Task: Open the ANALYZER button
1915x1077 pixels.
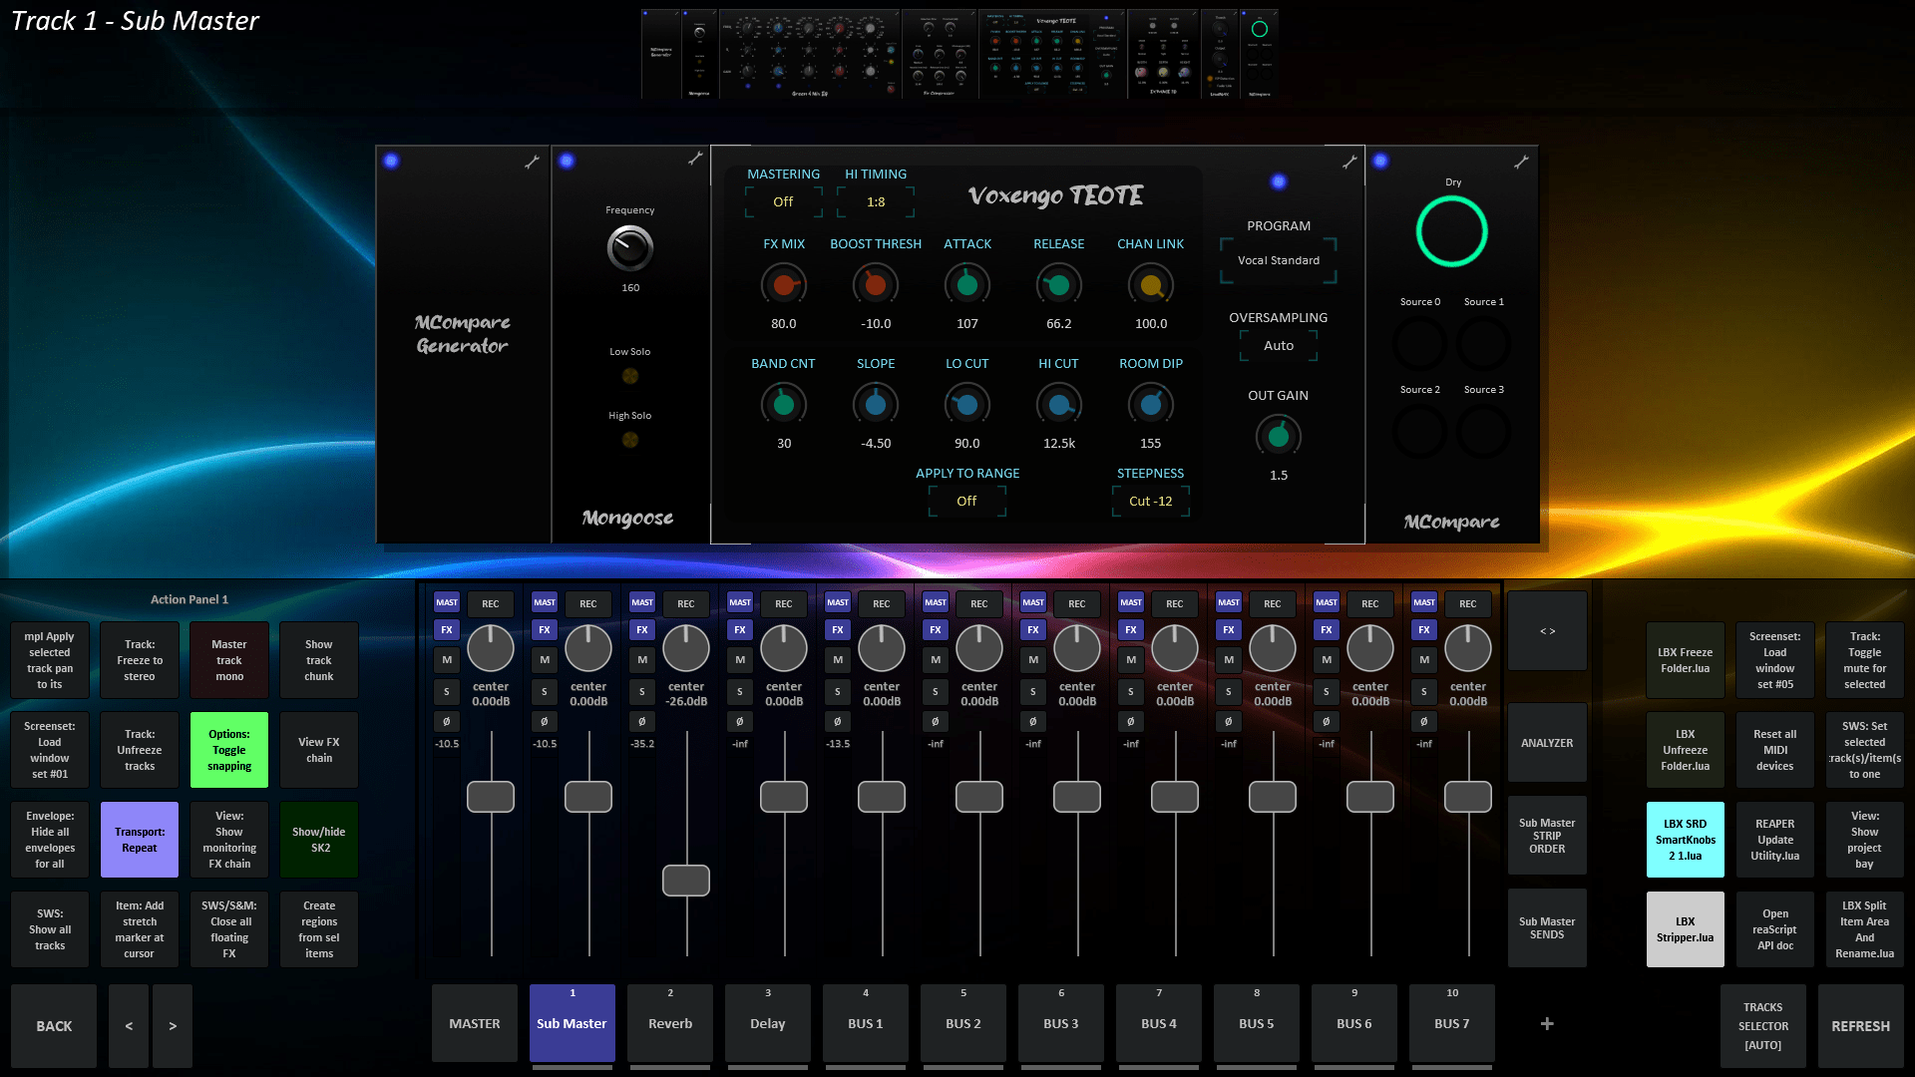Action: [1547, 743]
